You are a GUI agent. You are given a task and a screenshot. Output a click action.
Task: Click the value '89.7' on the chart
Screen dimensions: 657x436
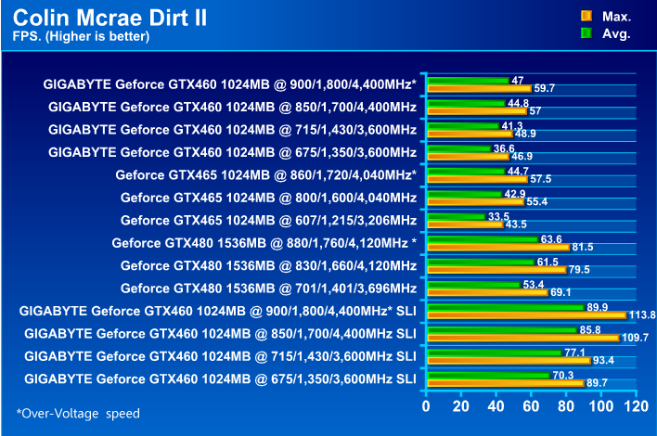pos(597,382)
